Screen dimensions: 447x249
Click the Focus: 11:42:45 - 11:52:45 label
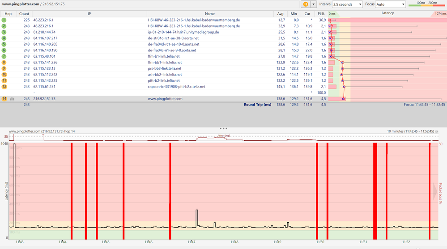[x=424, y=105]
